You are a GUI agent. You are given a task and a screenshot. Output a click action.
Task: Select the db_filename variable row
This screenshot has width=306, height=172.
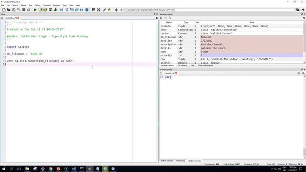[231, 37]
